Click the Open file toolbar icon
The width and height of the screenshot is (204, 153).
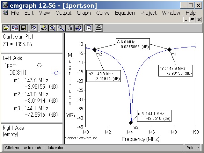click(6, 28)
